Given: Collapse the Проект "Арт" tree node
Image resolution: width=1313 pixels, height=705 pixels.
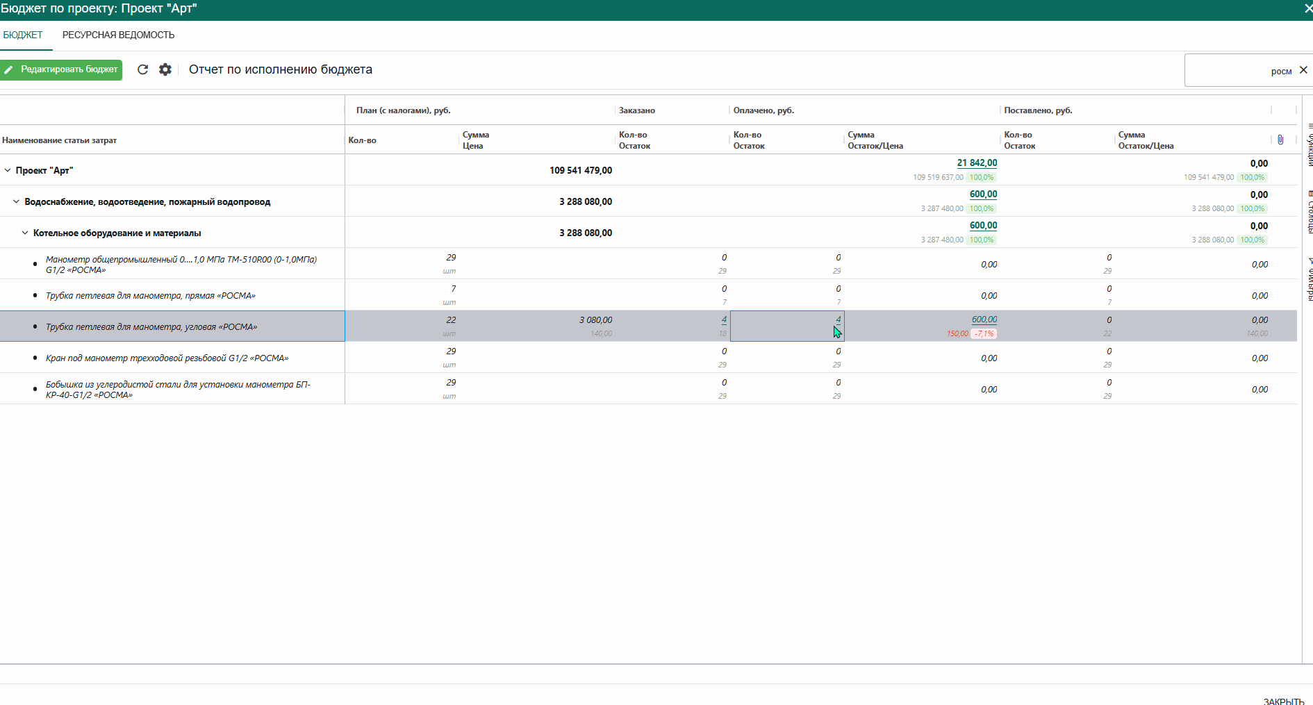Looking at the screenshot, I should [8, 170].
